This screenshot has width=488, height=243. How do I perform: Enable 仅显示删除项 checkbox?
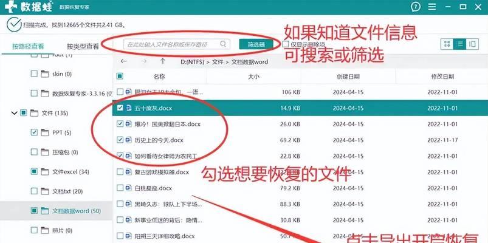click(286, 44)
